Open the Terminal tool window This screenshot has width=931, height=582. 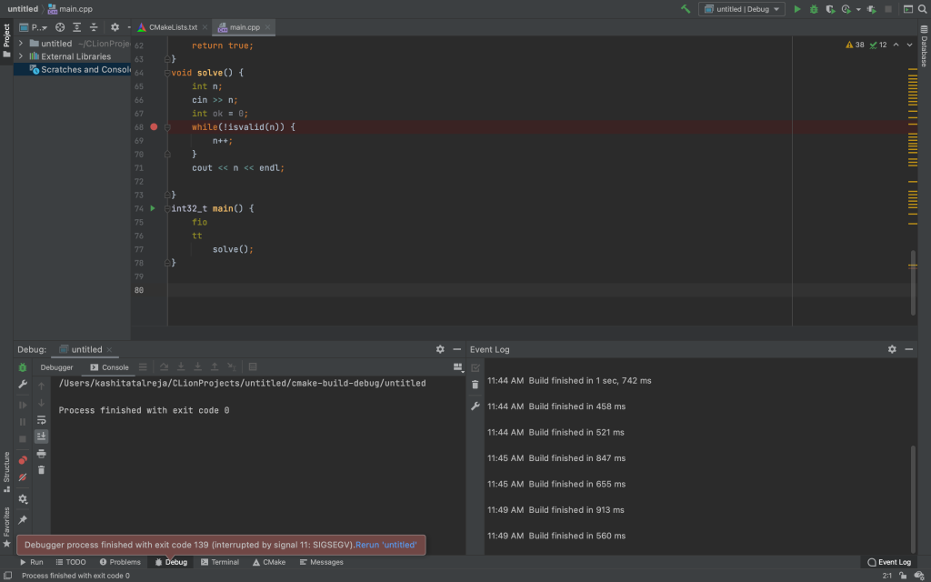[x=220, y=562]
